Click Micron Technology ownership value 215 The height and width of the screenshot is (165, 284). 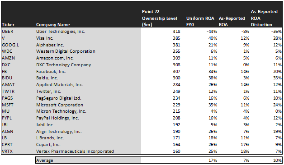176,111
